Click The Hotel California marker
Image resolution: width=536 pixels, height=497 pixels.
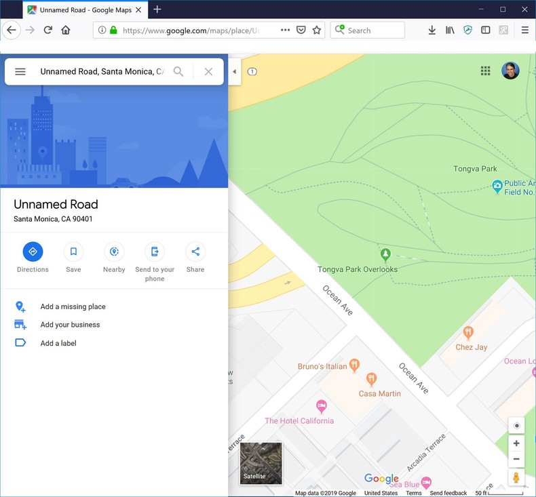321,406
